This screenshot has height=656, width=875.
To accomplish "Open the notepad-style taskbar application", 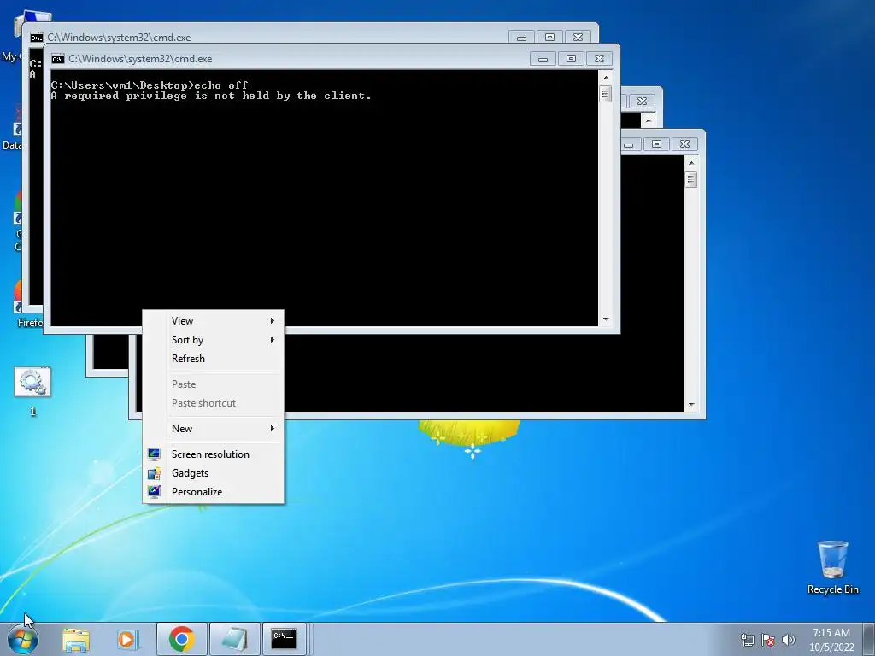I will pyautogui.click(x=234, y=639).
